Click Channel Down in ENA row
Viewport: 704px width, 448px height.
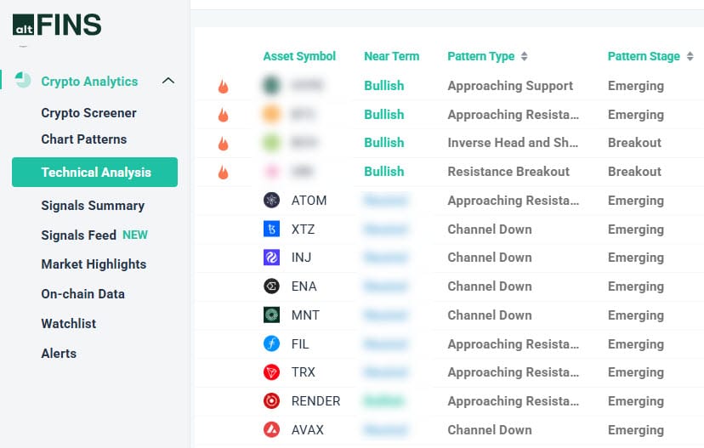(x=490, y=286)
